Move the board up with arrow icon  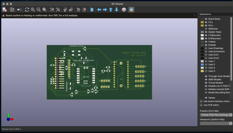pyautogui.click(x=111, y=10)
